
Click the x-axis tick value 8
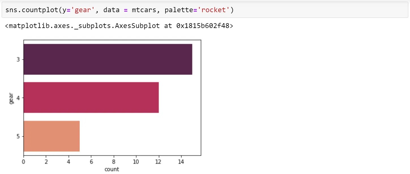(114, 161)
